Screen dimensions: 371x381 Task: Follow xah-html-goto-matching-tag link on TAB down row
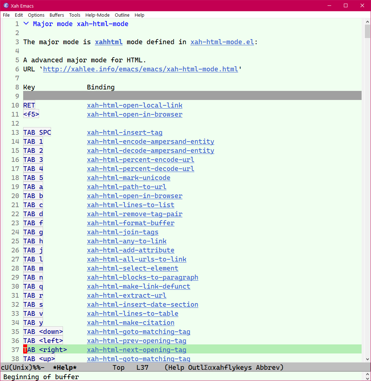point(139,332)
